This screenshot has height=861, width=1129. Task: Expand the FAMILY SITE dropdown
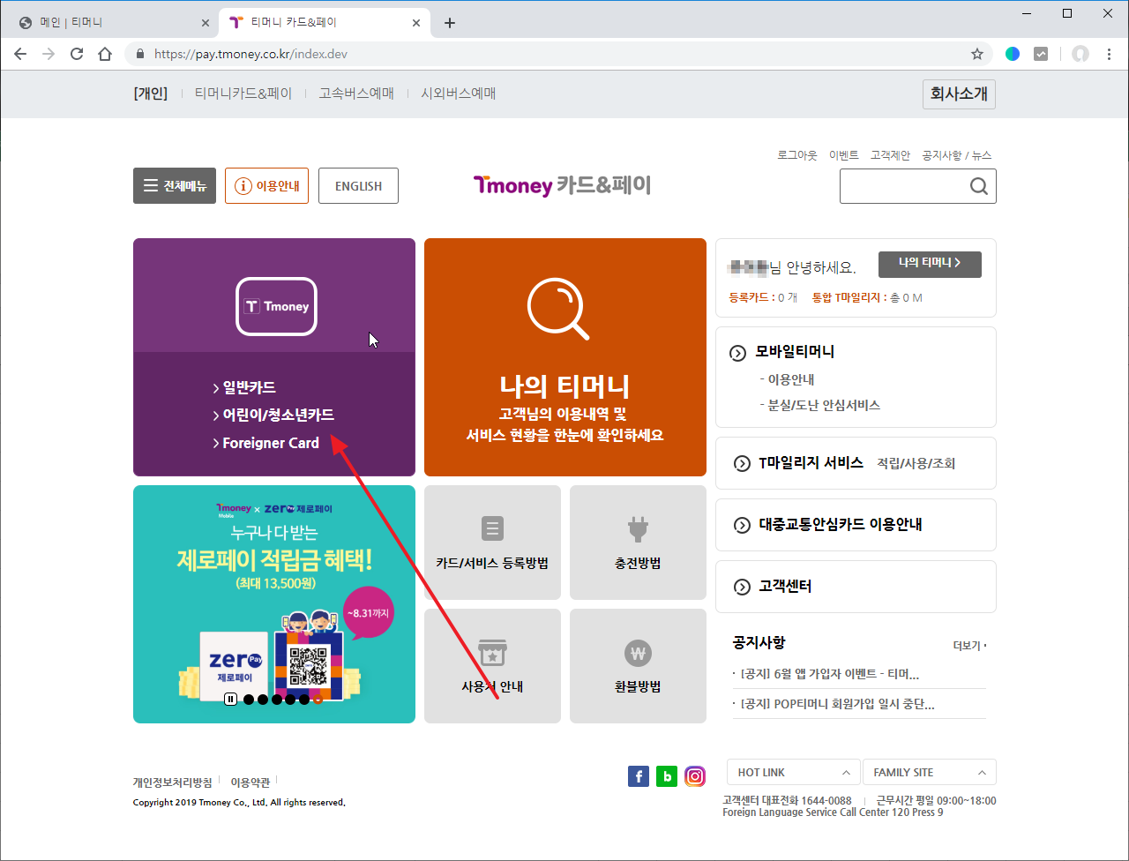pos(930,772)
